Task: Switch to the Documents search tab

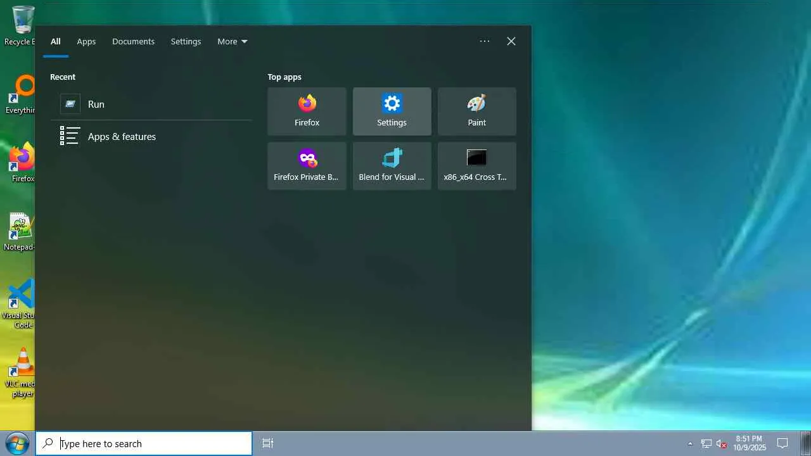Action: click(133, 42)
